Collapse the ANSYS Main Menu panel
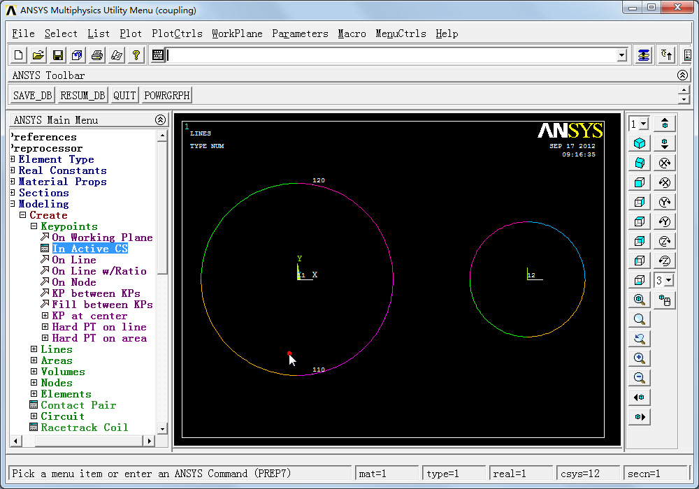This screenshot has height=489, width=699. pyautogui.click(x=161, y=120)
